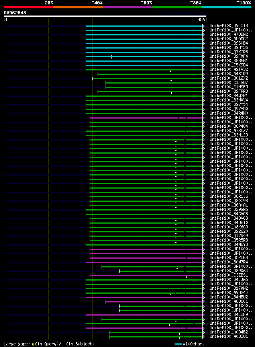Open hit UniRef100_Q7XIR8
This screenshot has height=347, width=255.
click(x=229, y=52)
